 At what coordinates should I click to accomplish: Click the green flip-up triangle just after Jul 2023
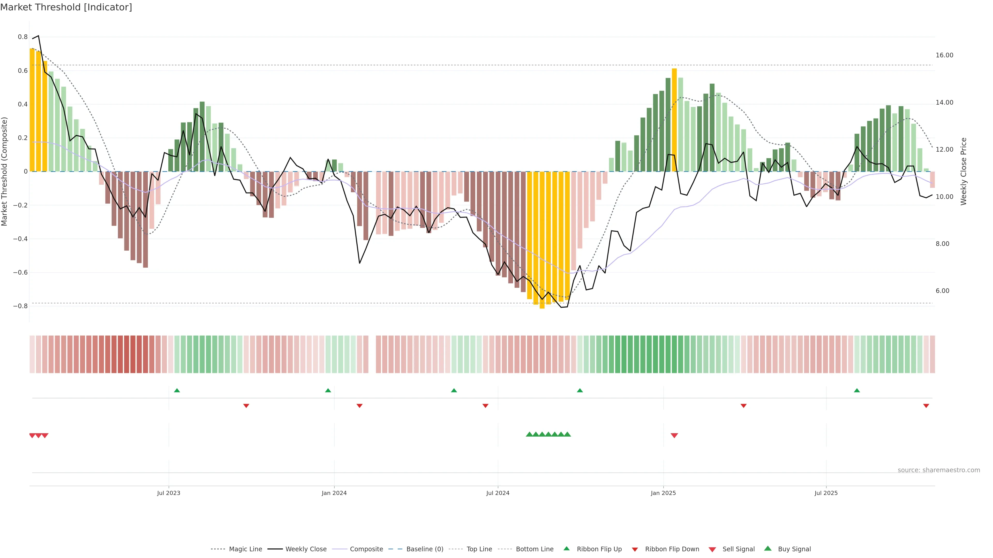tap(177, 391)
